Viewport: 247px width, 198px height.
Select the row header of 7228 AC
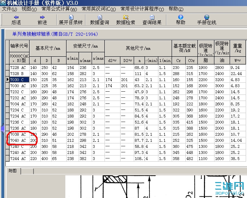[7, 68]
